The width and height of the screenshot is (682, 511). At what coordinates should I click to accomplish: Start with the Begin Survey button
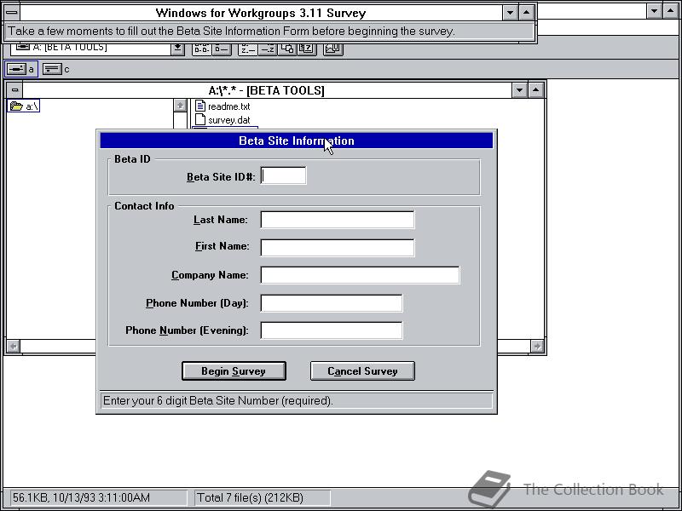click(x=234, y=371)
